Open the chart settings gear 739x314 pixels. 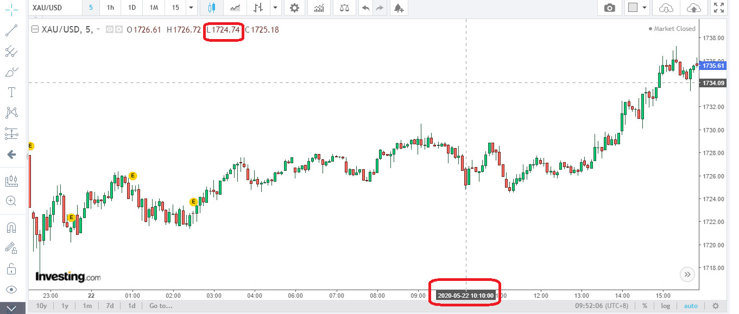[294, 8]
